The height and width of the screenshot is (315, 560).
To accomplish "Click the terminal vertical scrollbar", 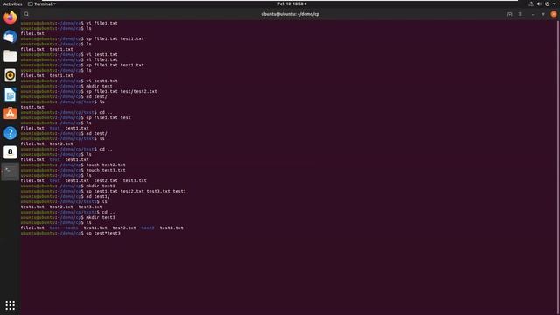I will pos(558,167).
